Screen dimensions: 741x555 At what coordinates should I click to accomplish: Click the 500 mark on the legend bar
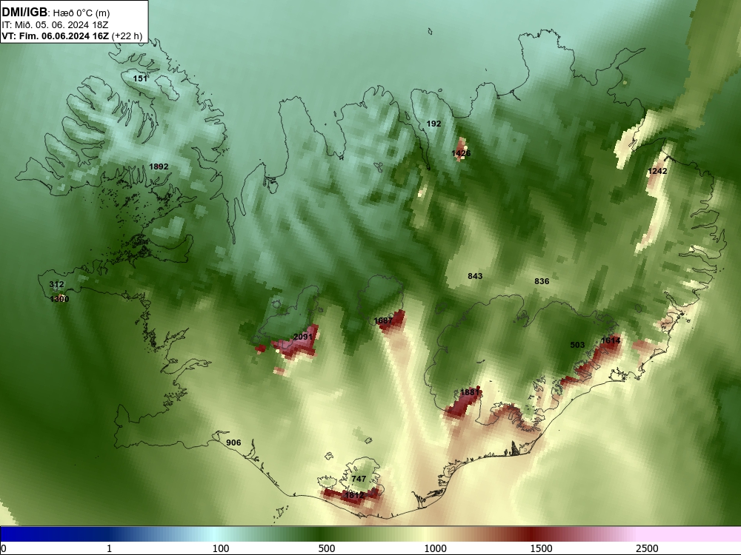[327, 548]
